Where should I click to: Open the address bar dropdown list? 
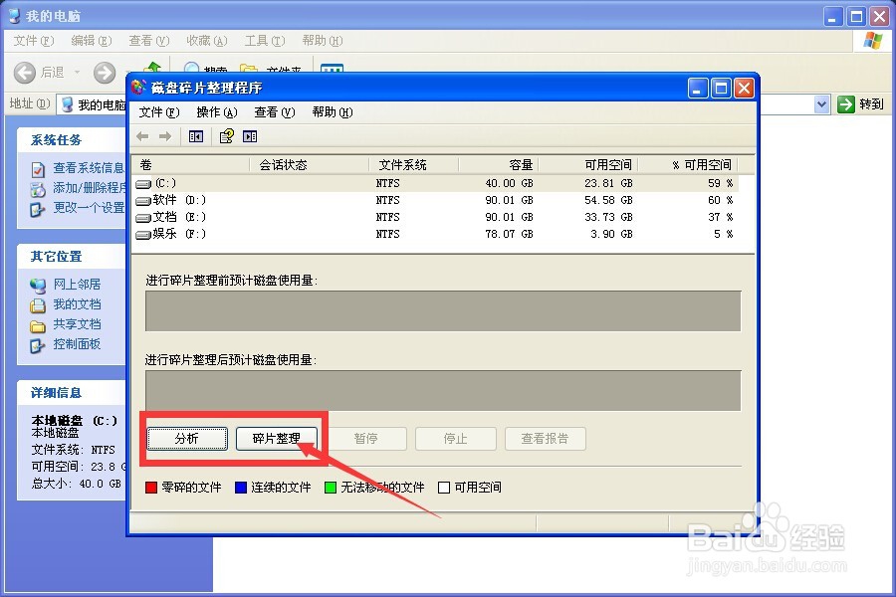point(822,103)
